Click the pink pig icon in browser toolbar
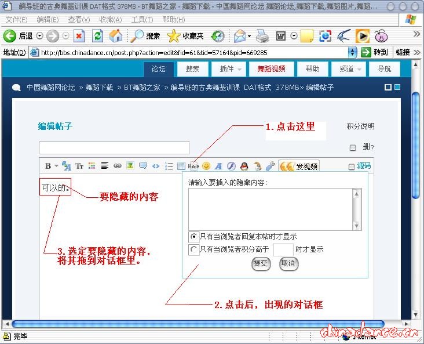 pyautogui.click(x=381, y=36)
